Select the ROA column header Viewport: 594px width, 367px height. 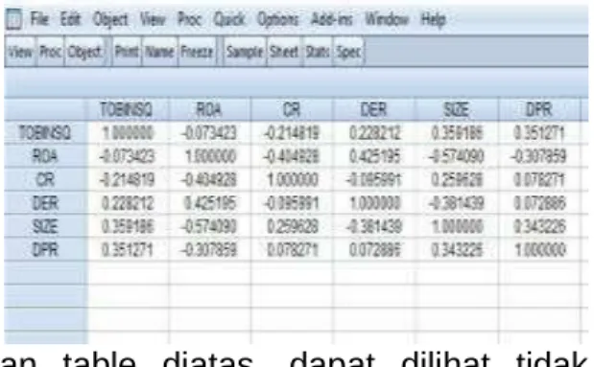pyautogui.click(x=209, y=110)
